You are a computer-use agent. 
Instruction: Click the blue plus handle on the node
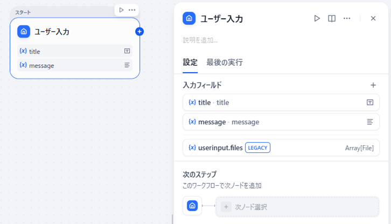[x=139, y=32]
